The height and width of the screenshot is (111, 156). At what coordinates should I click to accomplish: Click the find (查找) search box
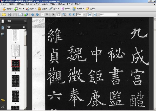click(108, 15)
